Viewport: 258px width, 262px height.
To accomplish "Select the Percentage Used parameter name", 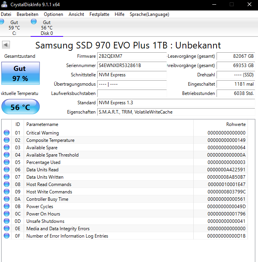I will tap(43, 162).
